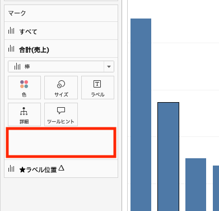This screenshot has height=211, width=219.
Task: Click the bar icon beside すべて
Action: [x=11, y=30]
